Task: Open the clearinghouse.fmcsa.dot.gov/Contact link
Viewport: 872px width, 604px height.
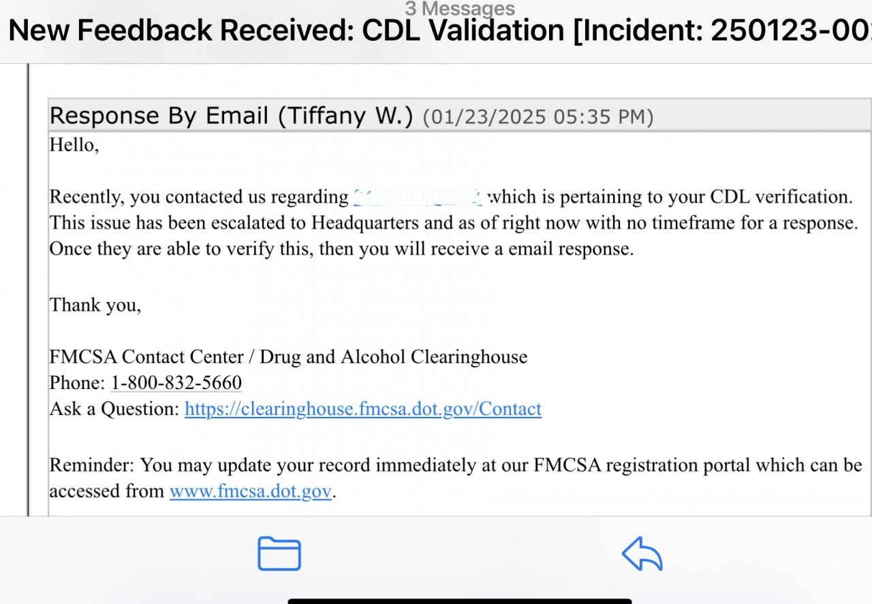Action: [363, 409]
